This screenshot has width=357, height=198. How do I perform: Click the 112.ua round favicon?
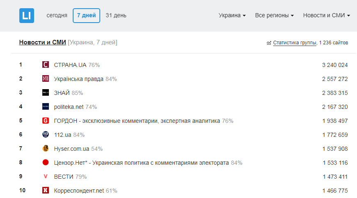tap(46, 135)
